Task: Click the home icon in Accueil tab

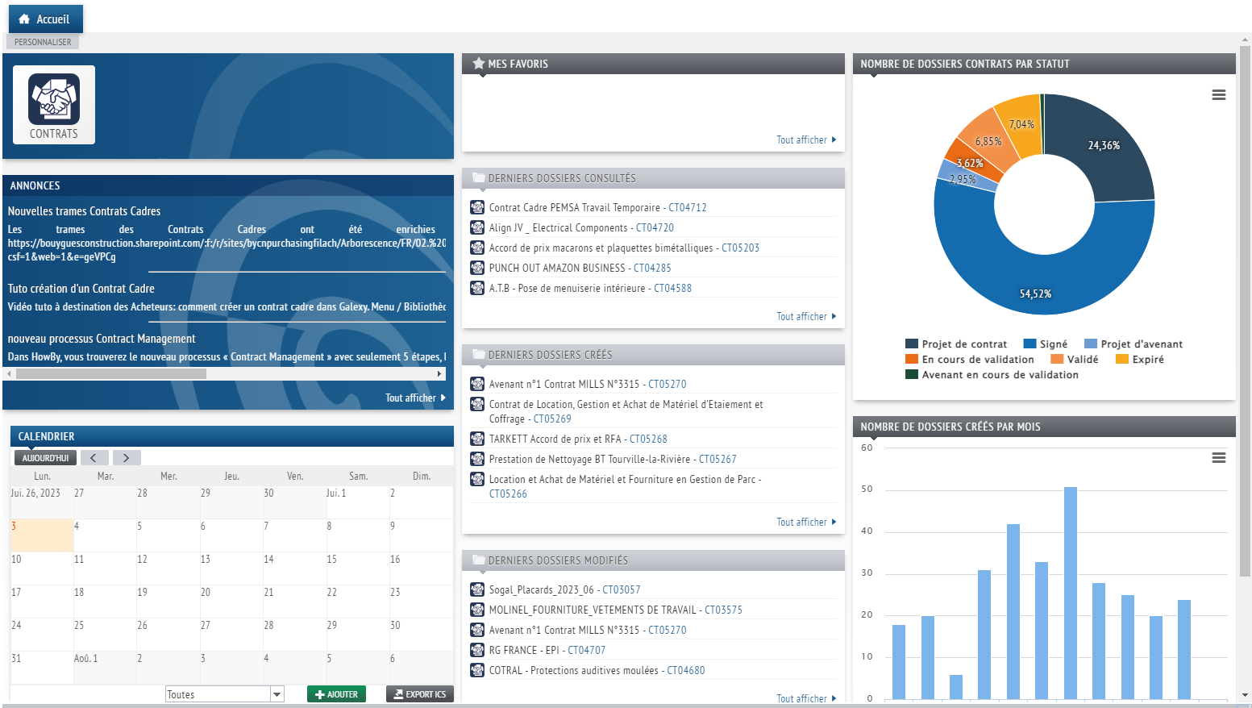Action: pyautogui.click(x=24, y=19)
